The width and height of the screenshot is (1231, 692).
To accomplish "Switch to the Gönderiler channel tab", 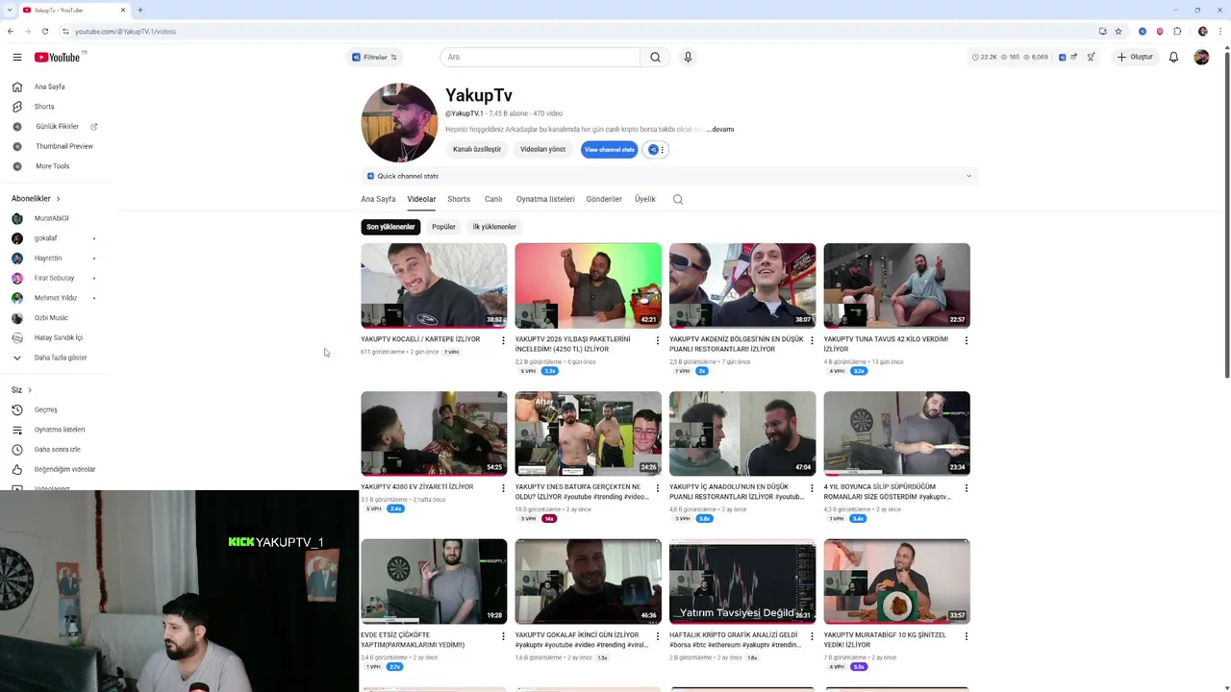I will point(604,200).
